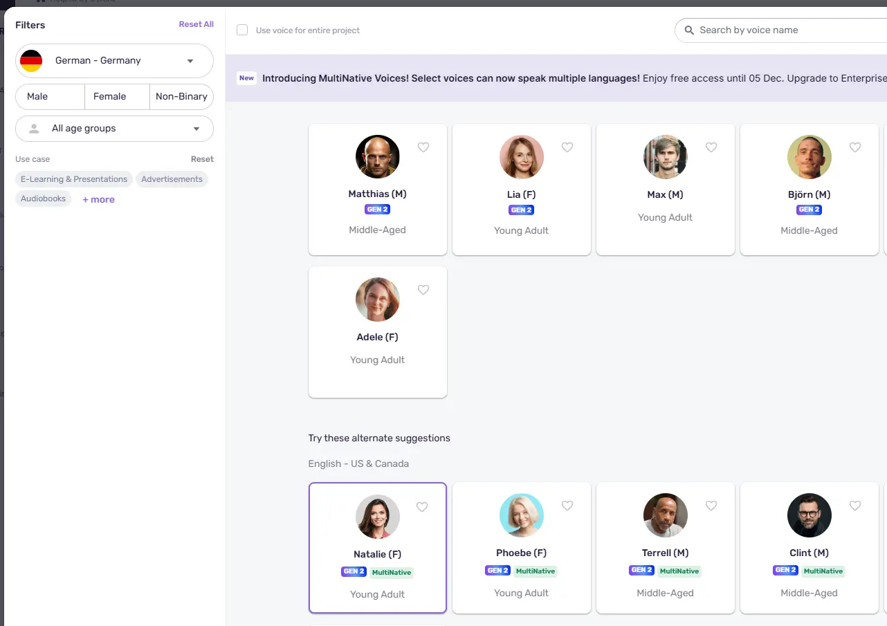Click MultiNative badge on Clint card
This screenshot has width=887, height=626.
point(823,571)
